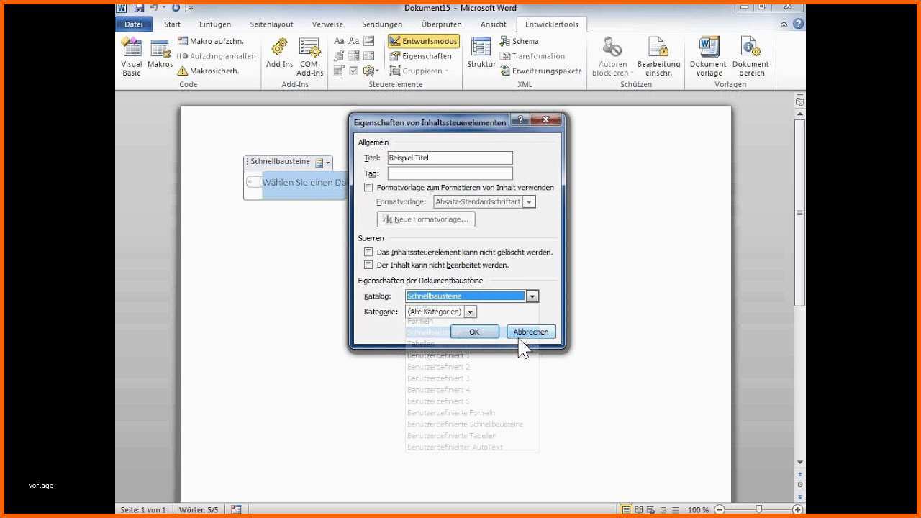Click macro recording status bar icon
Screen dimensions: 921x518
pyautogui.click(x=236, y=509)
